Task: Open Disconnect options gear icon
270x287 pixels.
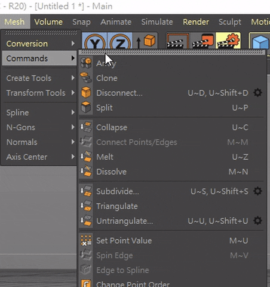Action: [x=257, y=93]
